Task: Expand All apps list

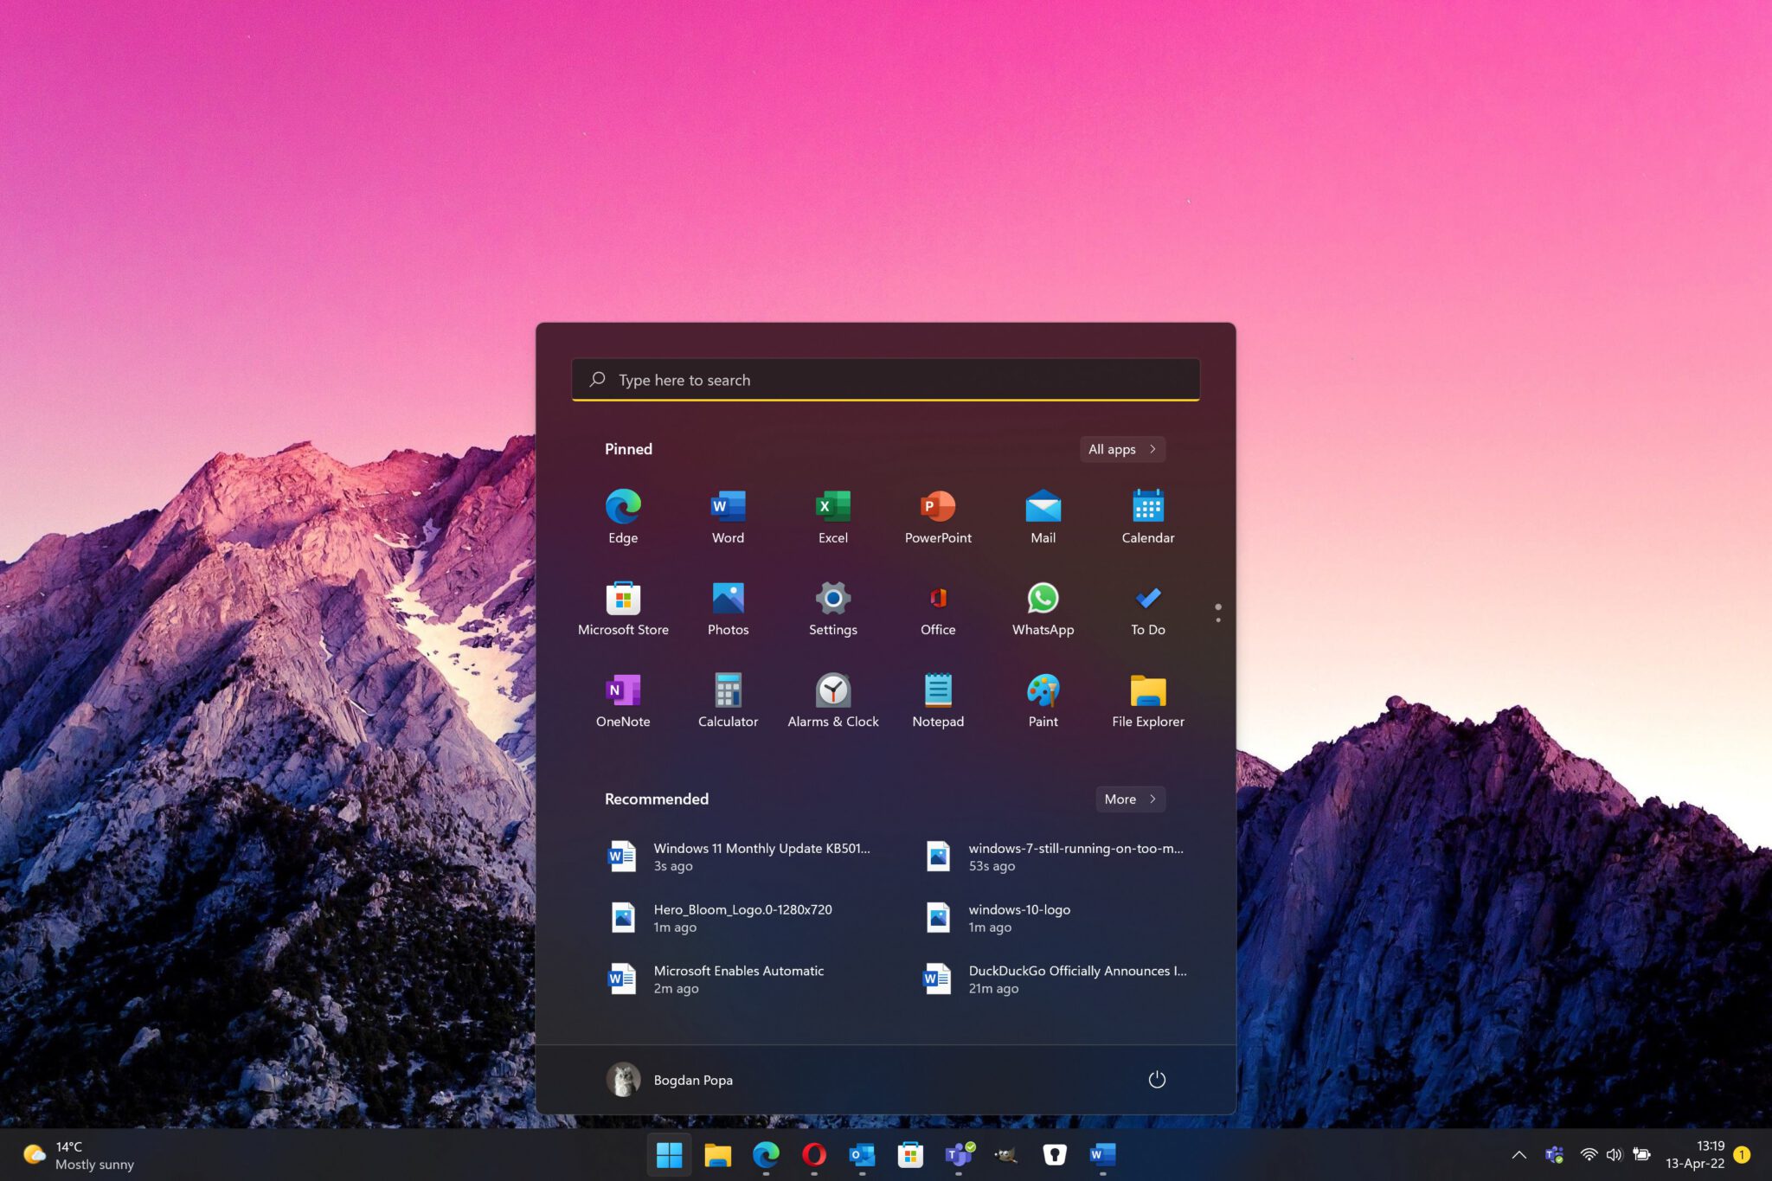Action: pos(1120,446)
